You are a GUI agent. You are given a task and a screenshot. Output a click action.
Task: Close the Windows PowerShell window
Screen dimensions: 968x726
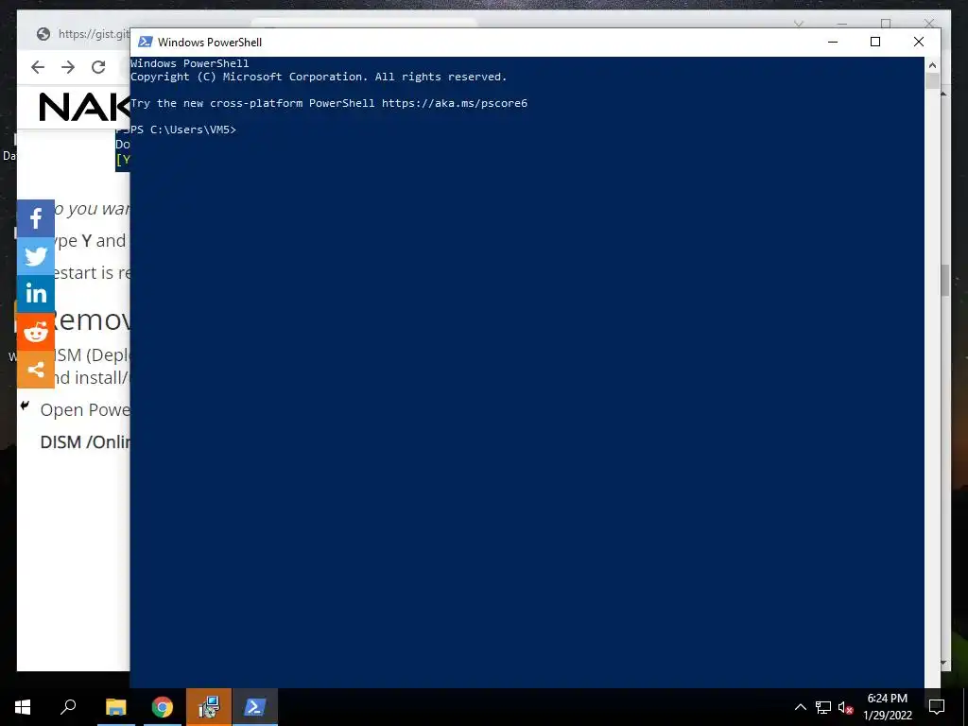[919, 42]
